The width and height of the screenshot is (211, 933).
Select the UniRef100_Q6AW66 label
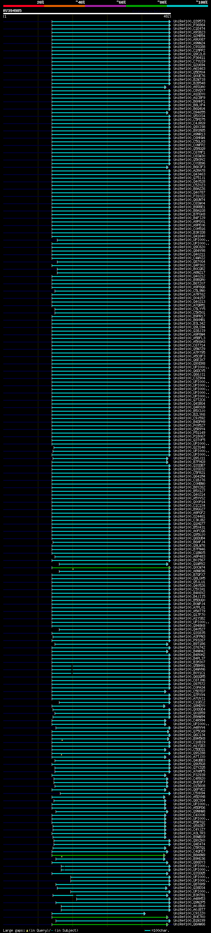189,924
